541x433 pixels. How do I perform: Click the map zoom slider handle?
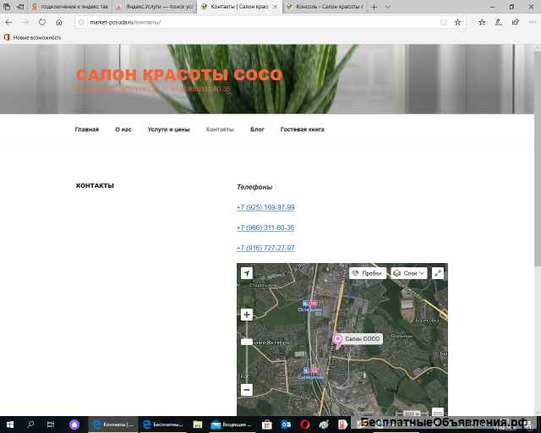pyautogui.click(x=247, y=342)
